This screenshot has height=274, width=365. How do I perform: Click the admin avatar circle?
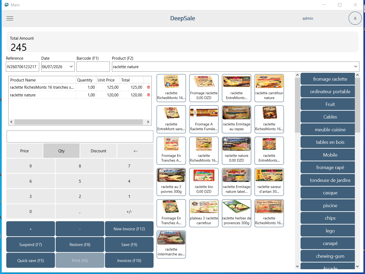(355, 18)
